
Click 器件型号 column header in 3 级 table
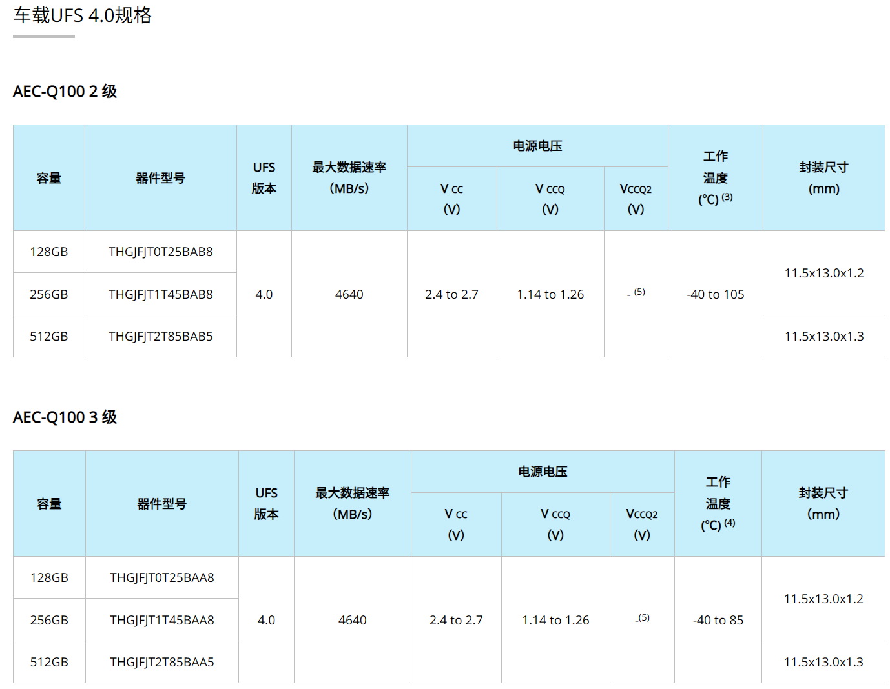pos(161,504)
